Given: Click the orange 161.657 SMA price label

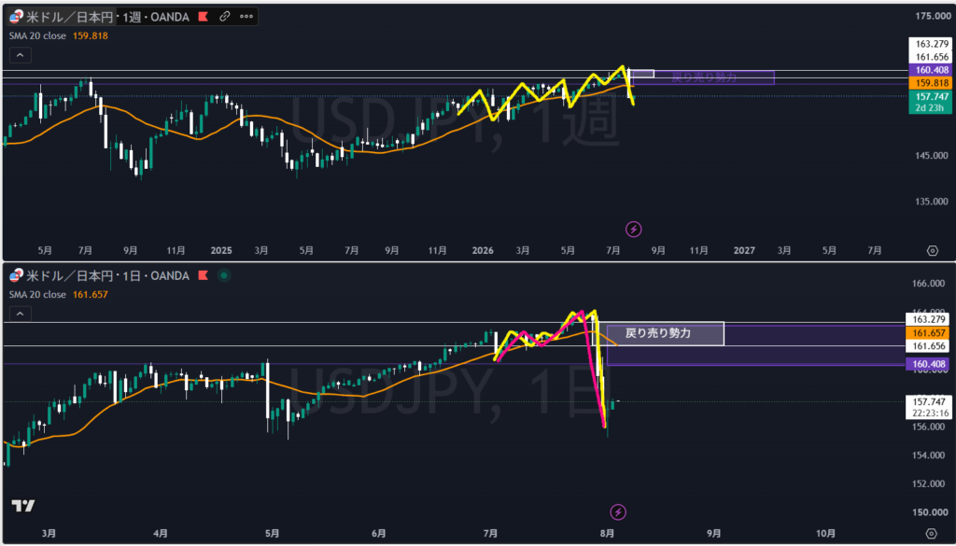Looking at the screenshot, I should pos(929,332).
